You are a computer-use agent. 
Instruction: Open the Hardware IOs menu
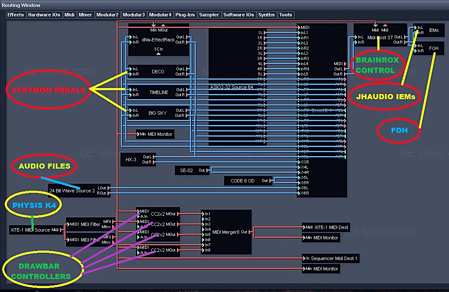(x=44, y=15)
